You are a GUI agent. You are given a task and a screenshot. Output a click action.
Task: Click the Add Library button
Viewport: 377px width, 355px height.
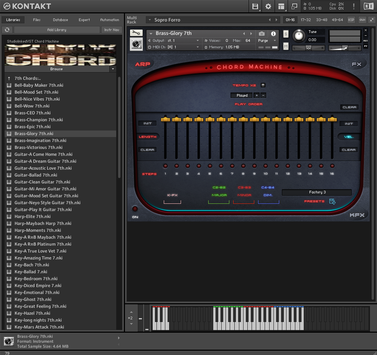[57, 30]
